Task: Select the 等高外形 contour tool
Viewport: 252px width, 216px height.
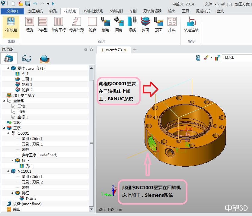Action: (x=77, y=24)
